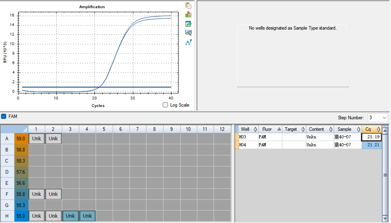Copy the amplification chart to clipboard
Screen dimensions: 391x223
click(x=189, y=5)
